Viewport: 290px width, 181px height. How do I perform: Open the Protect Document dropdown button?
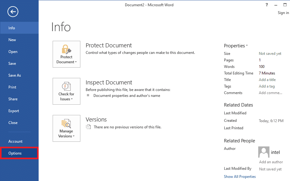(66, 54)
